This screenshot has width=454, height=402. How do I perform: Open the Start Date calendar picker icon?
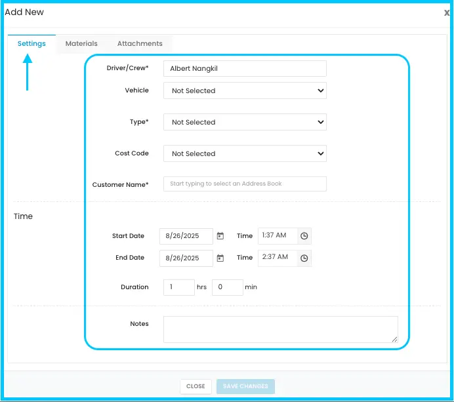pos(220,236)
